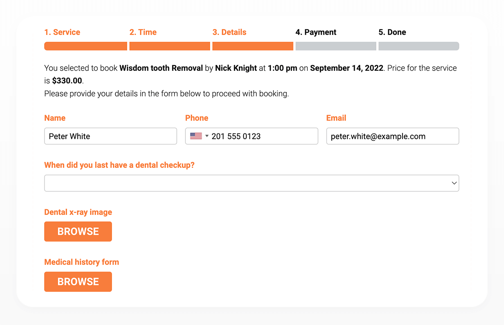Browse for the Medical history form
This screenshot has width=504, height=325.
click(x=78, y=282)
